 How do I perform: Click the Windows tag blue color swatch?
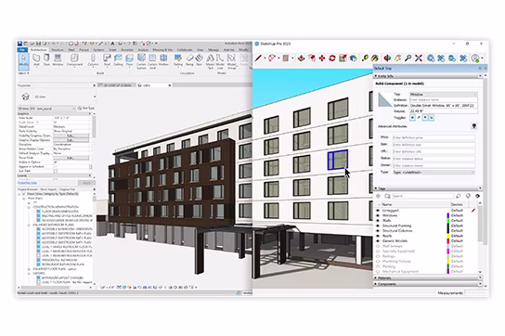447,215
